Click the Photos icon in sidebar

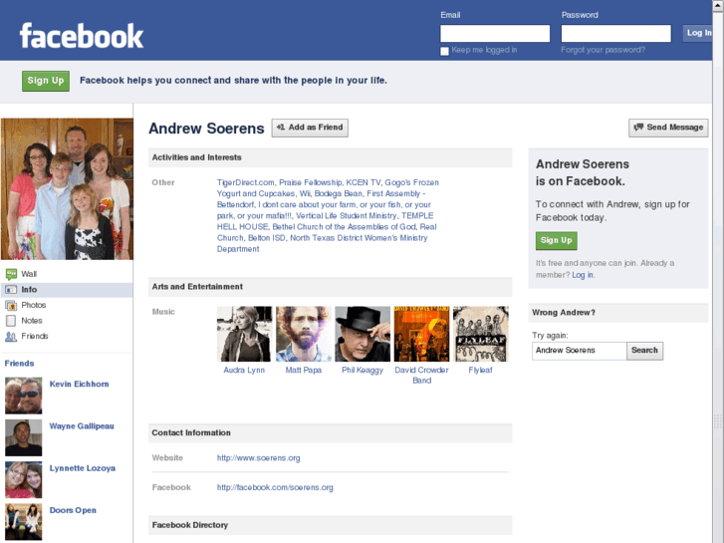(11, 305)
